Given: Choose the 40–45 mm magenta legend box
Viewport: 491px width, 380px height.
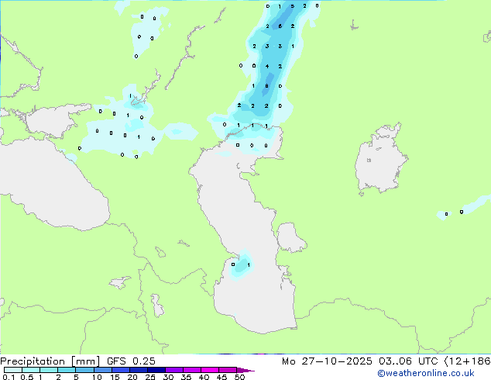Looking at the screenshot, I should tap(210, 370).
